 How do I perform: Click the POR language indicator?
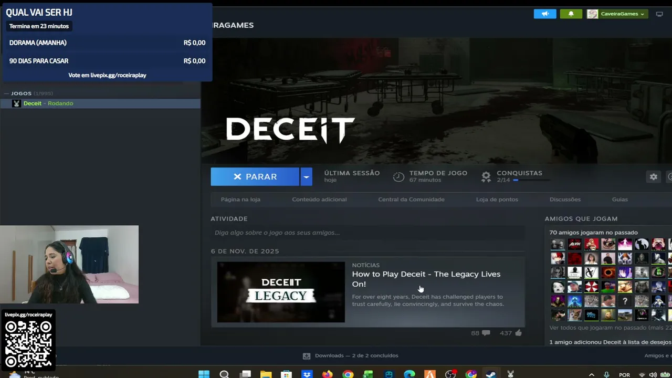coord(624,375)
